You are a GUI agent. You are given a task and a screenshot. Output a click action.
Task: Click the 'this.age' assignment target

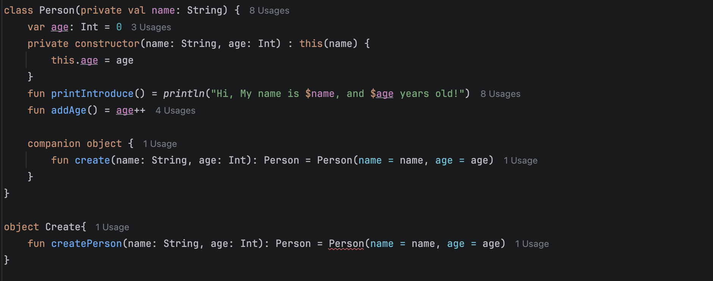point(75,60)
